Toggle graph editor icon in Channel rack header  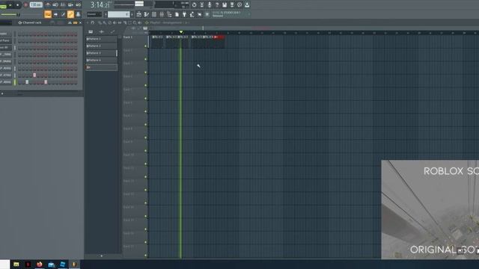coord(70,22)
